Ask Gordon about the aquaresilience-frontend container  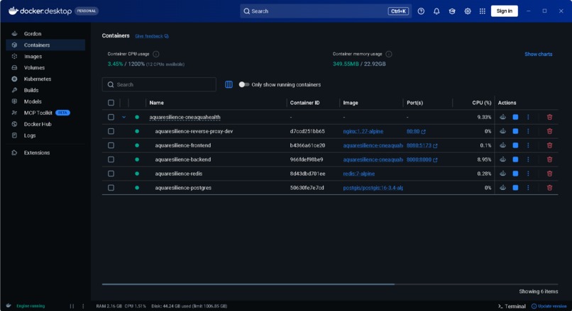click(x=502, y=145)
